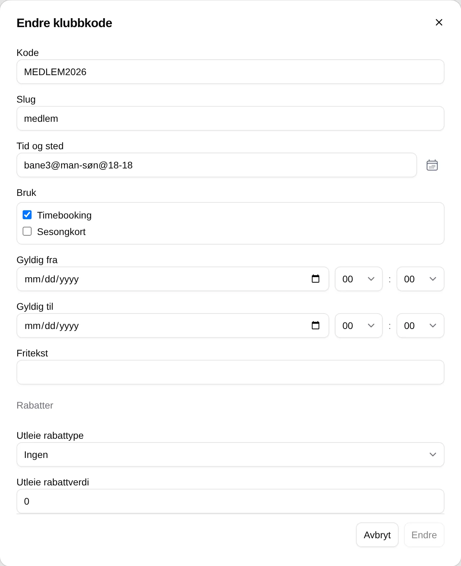The image size is (461, 566).
Task: Uncheck the Timebooking checkbox
Action: point(27,215)
